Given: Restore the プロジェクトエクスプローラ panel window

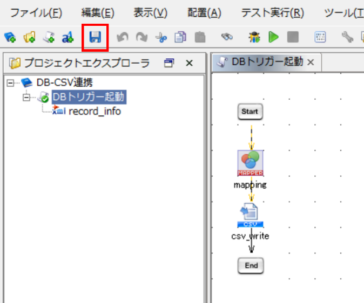Looking at the screenshot, I should (169, 63).
